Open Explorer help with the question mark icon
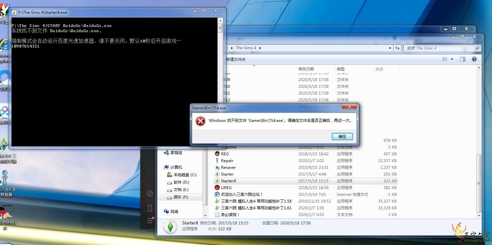Viewport: 492px width, 245px height. tap(474, 59)
